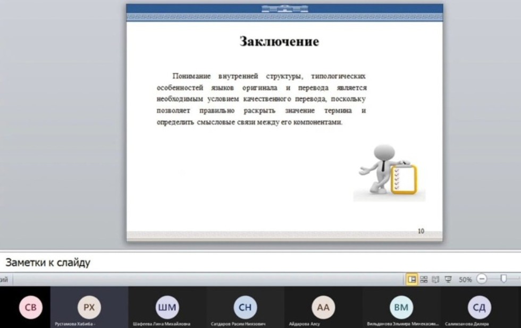
Task: Click the participant strip video panel
Action: coord(260,307)
